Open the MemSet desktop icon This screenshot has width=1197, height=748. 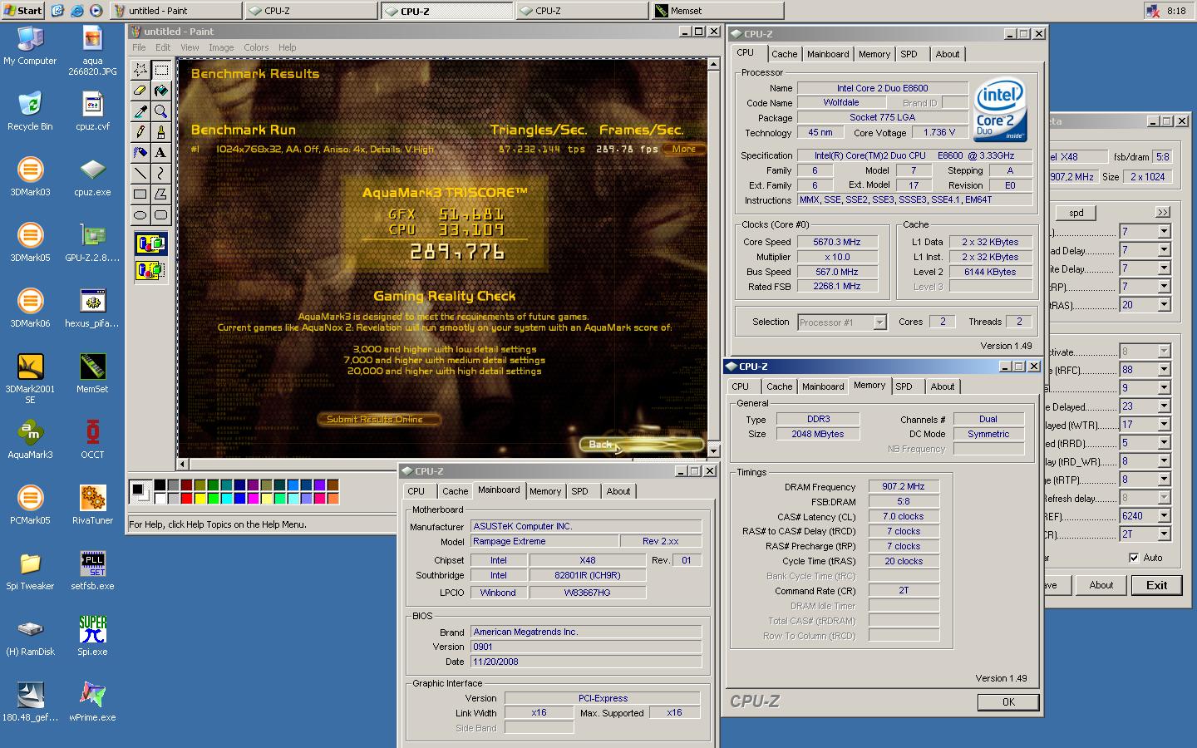pyautogui.click(x=92, y=373)
